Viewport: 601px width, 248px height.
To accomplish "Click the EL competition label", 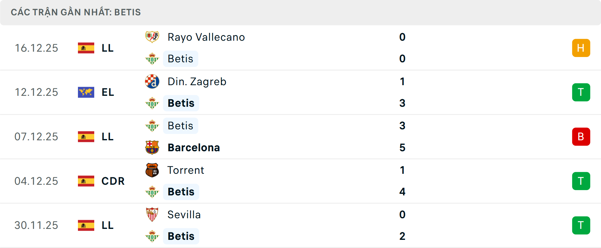I will [x=108, y=92].
